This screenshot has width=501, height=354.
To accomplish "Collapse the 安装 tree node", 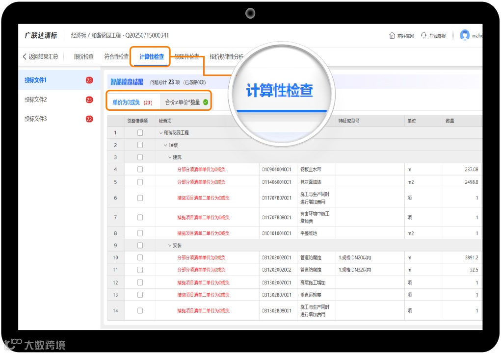I will pyautogui.click(x=170, y=246).
